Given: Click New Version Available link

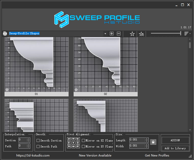Looking at the screenshot, I should click(95, 155).
